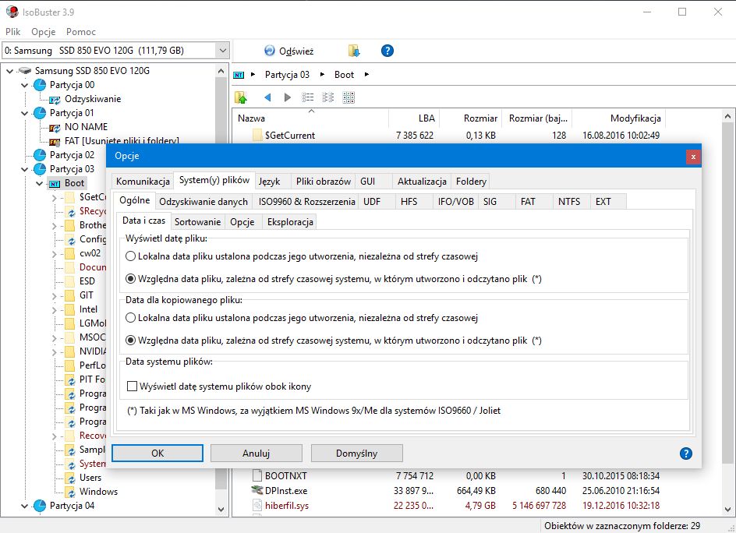Select relative date for copied file radio
Viewport: 736px width, 533px height.
tap(130, 341)
